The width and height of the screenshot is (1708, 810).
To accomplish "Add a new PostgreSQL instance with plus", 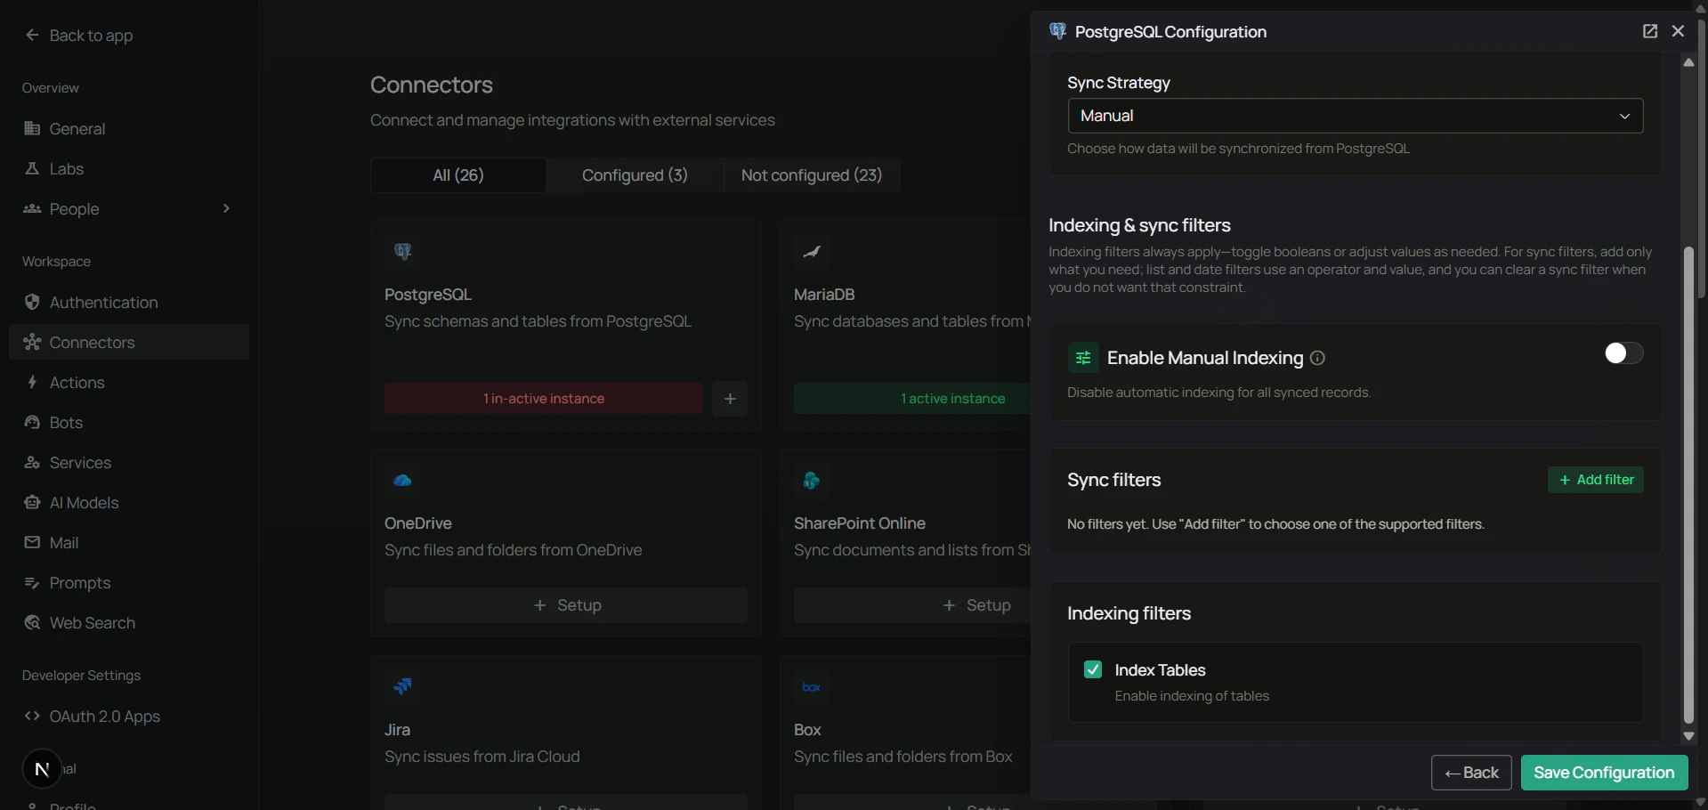I will point(730,399).
